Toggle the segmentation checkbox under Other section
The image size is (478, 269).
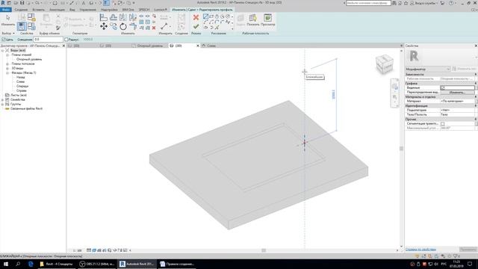tap(443, 124)
